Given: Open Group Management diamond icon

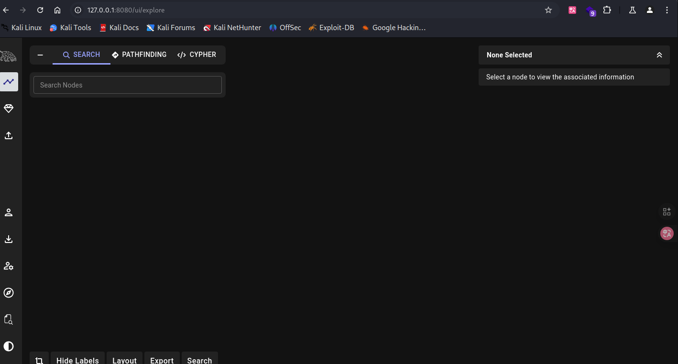Looking at the screenshot, I should coord(9,109).
